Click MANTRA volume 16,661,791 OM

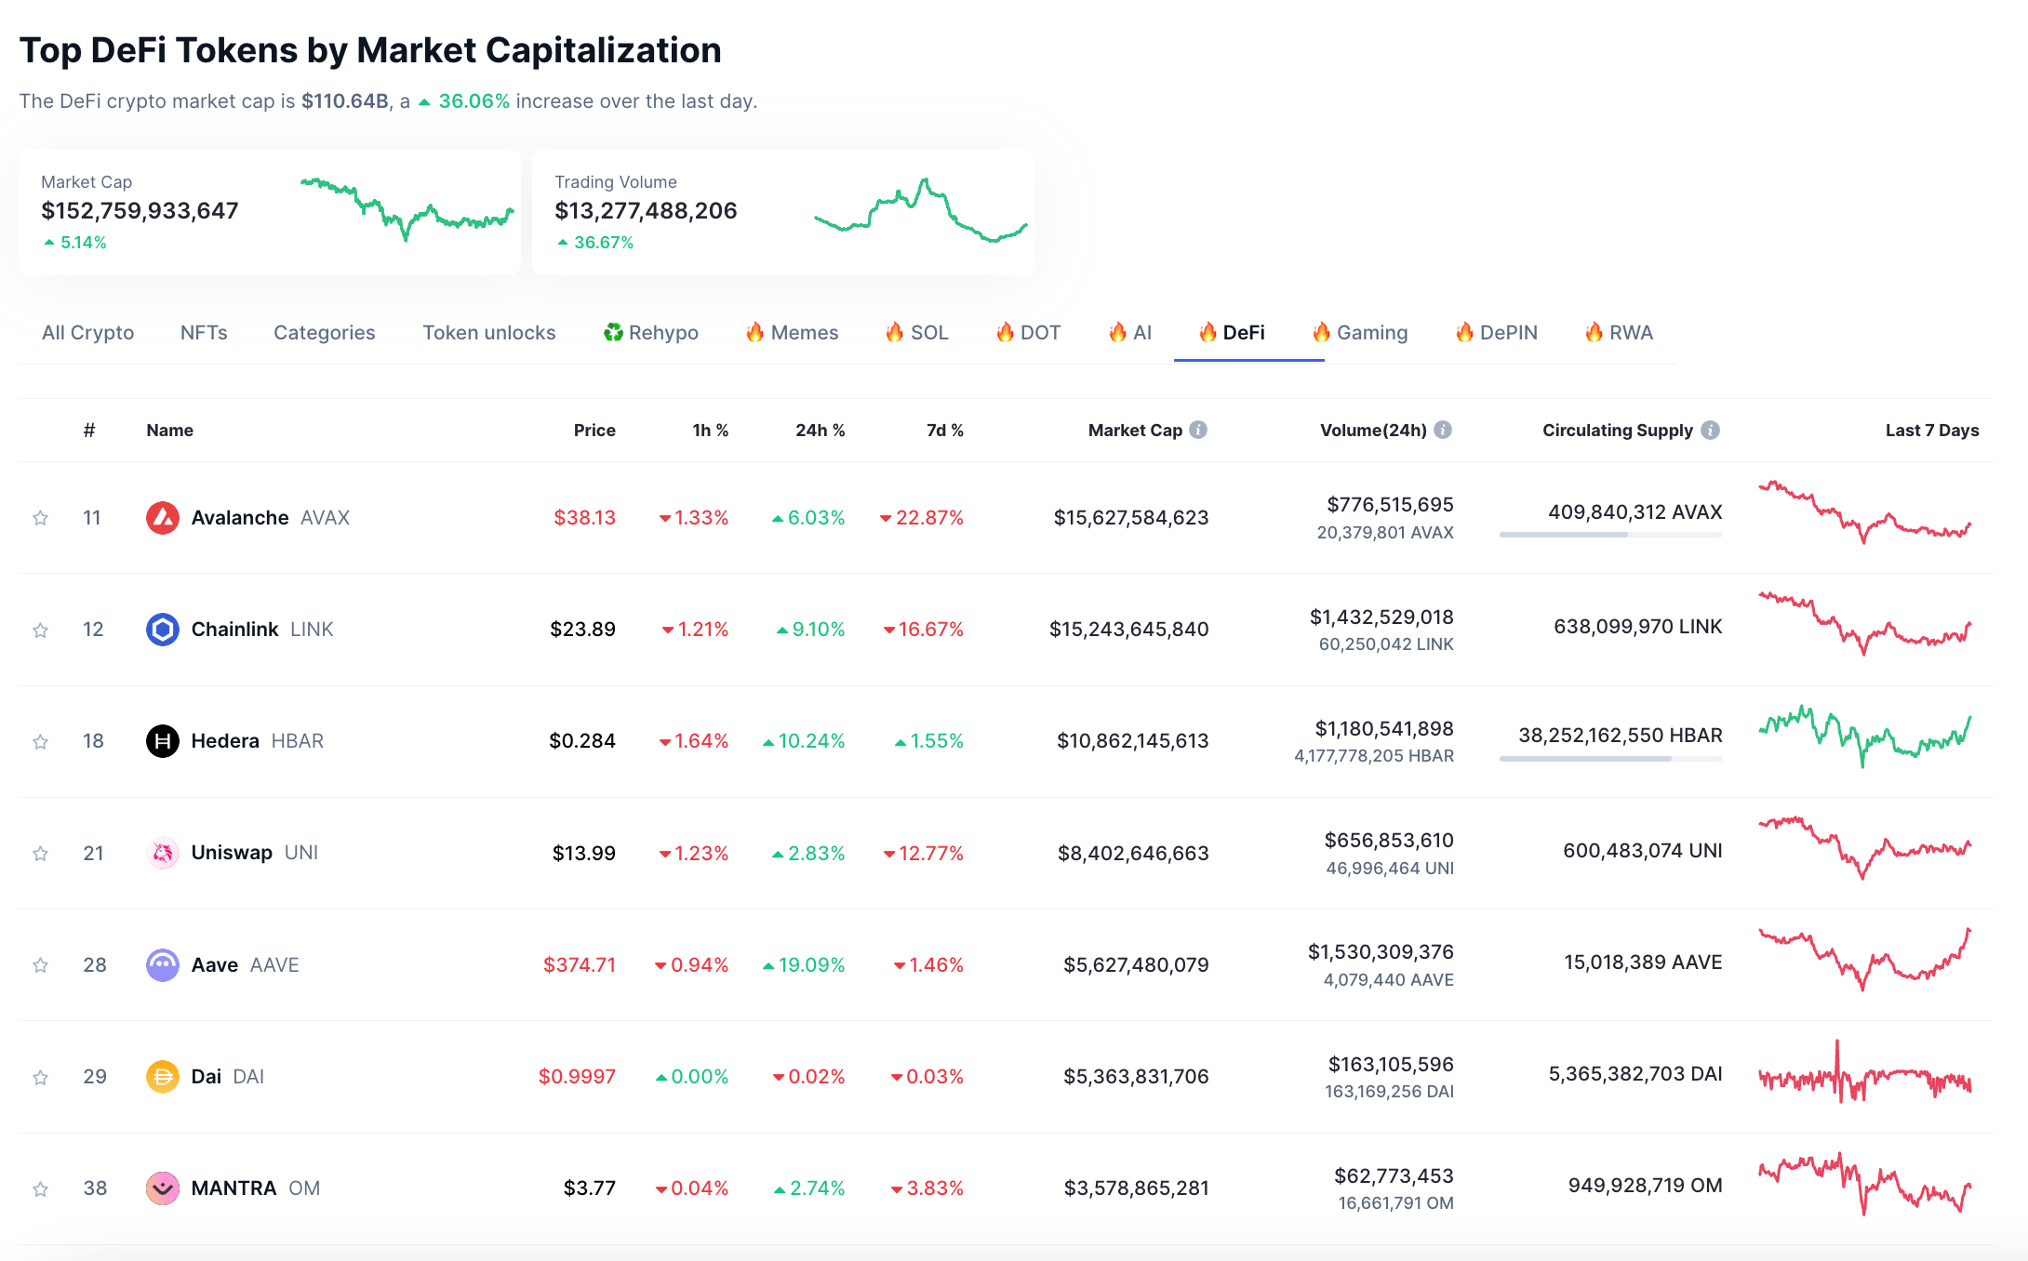(1395, 1203)
